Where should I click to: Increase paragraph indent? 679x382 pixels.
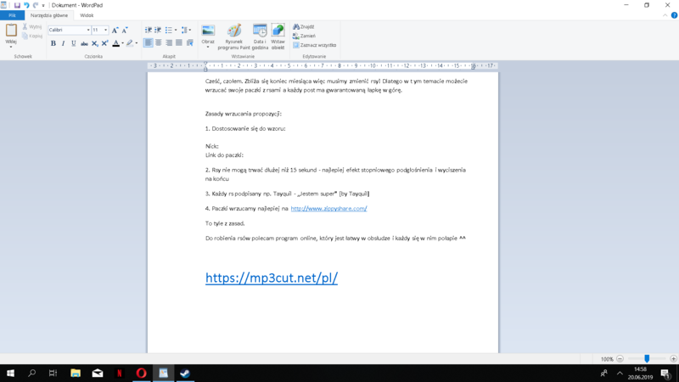point(158,30)
